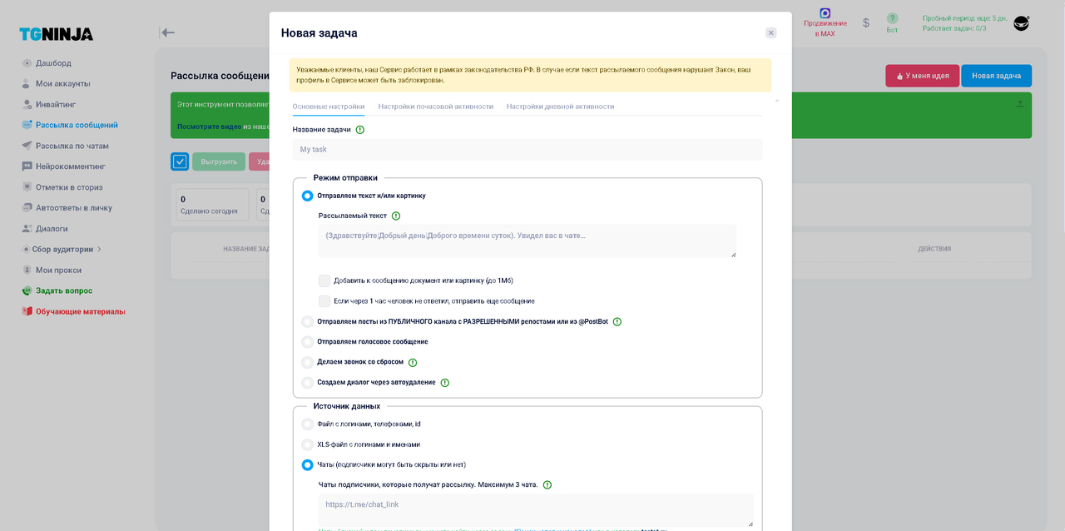Show info hint for Максимум 3 чата

coord(547,484)
